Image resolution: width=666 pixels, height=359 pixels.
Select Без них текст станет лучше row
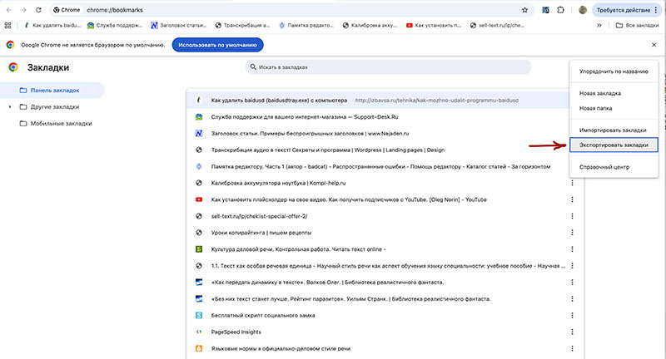coord(385,299)
